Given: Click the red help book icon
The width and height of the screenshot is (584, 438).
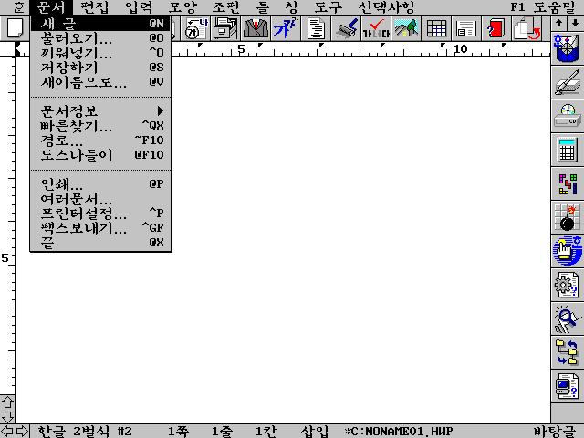Looking at the screenshot, I should (x=496, y=28).
